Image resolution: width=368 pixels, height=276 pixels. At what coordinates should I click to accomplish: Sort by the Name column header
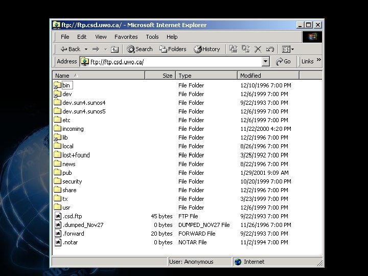(99, 76)
